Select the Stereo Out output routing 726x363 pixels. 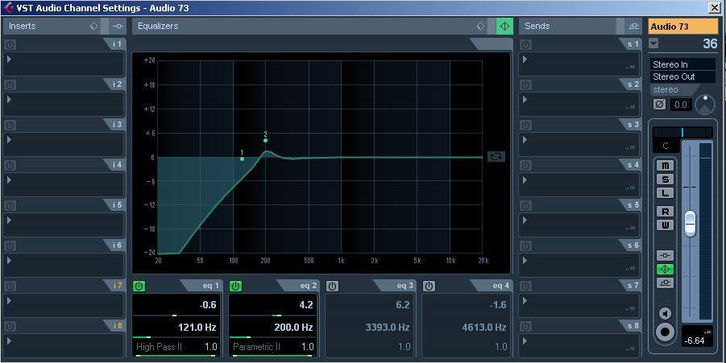pos(683,76)
